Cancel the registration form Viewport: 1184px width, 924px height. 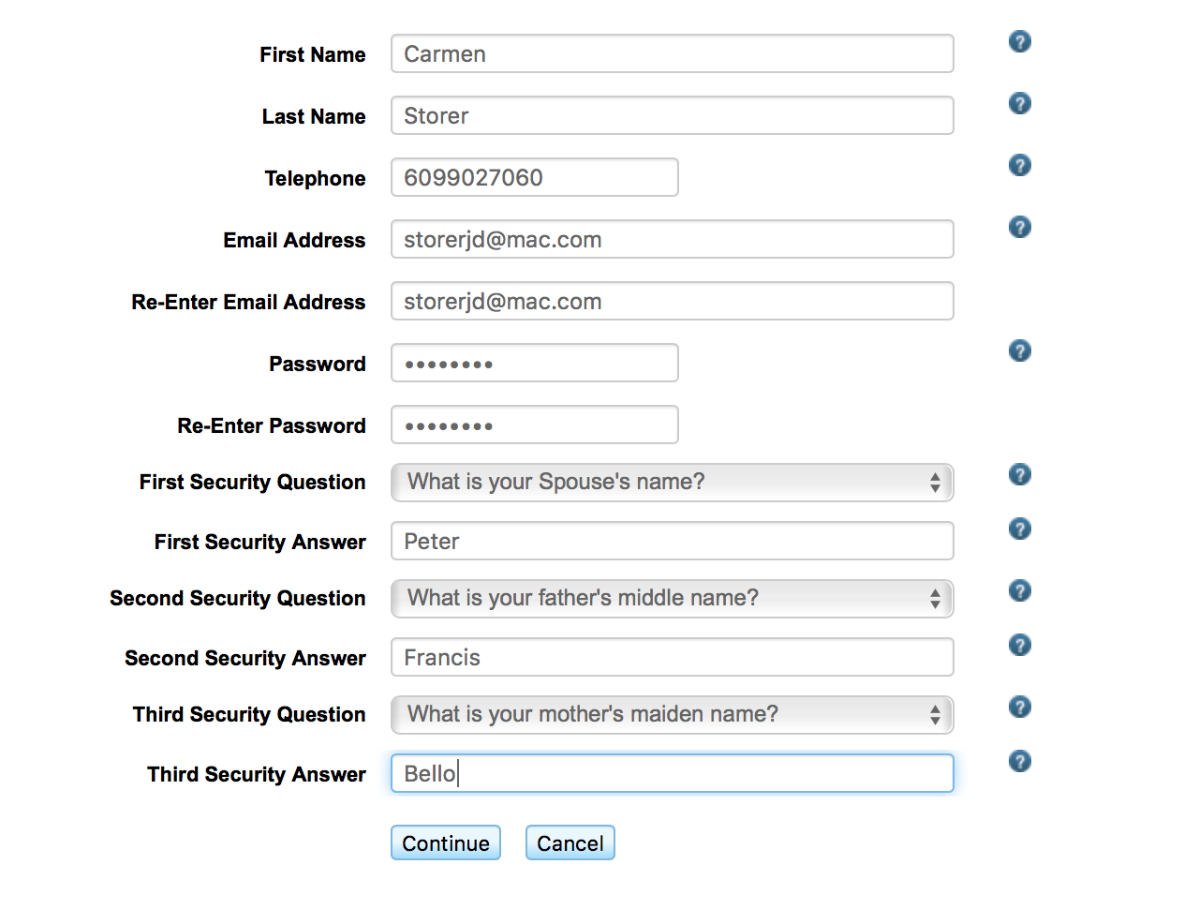(570, 842)
